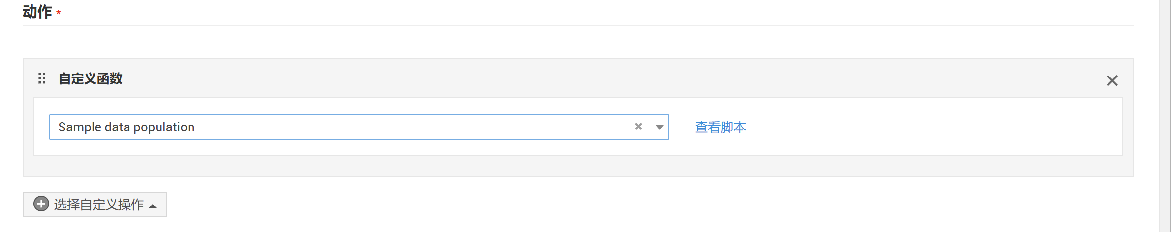Expand the function dropdown arrow

[x=659, y=128]
